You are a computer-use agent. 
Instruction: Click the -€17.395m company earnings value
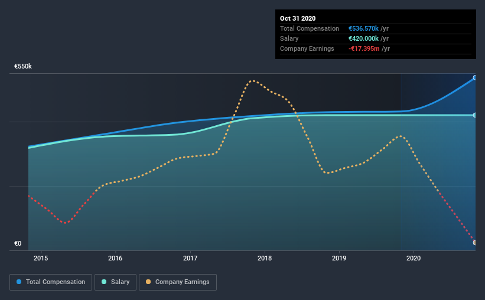[364, 48]
